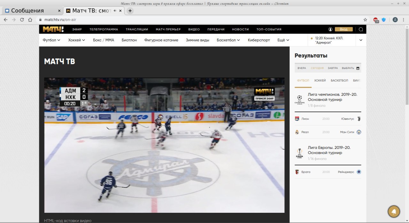Show results for ЗАВТРА
409x223 pixels.
(x=333, y=68)
